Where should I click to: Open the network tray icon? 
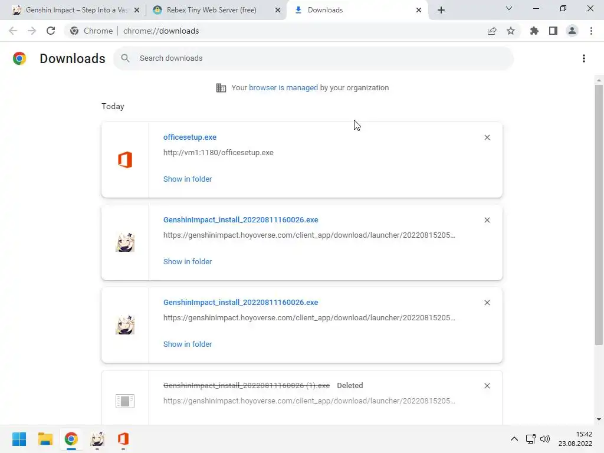click(531, 439)
